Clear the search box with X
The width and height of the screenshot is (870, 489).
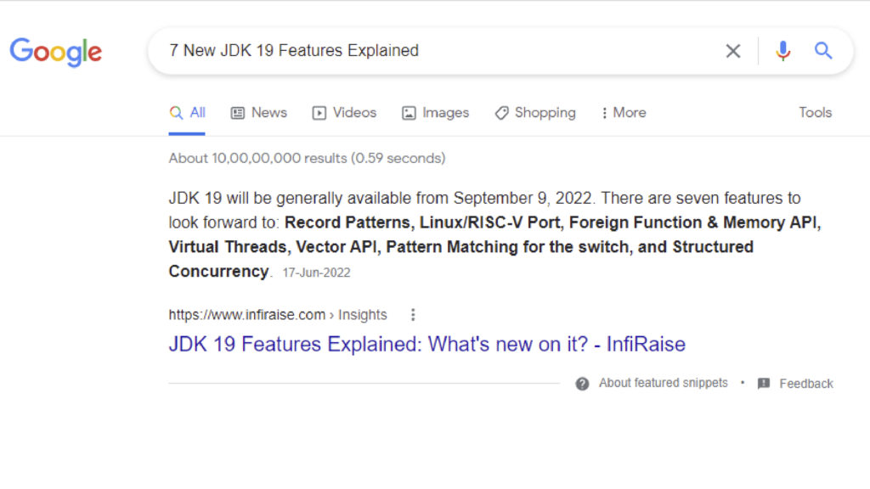733,51
